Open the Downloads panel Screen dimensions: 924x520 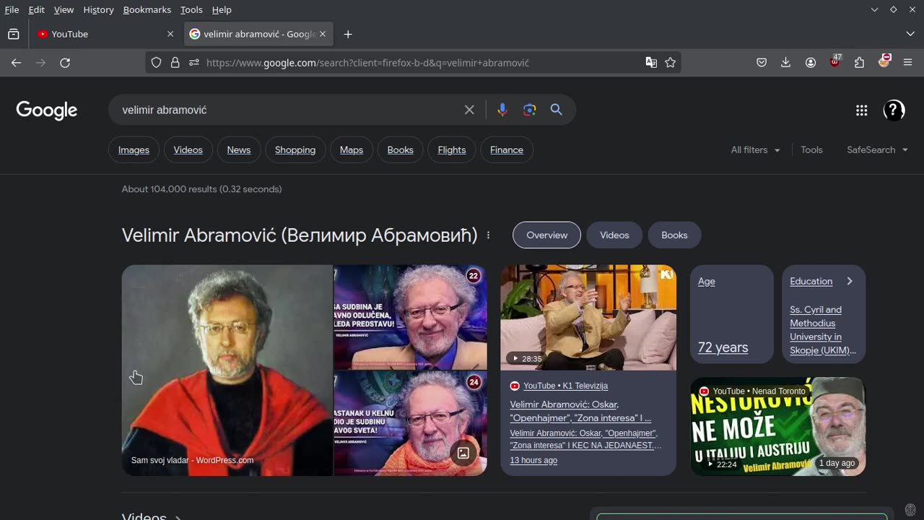pyautogui.click(x=786, y=63)
